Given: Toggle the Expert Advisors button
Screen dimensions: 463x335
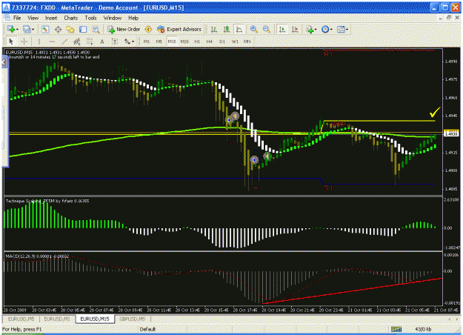Looking at the screenshot, I should 179,29.
